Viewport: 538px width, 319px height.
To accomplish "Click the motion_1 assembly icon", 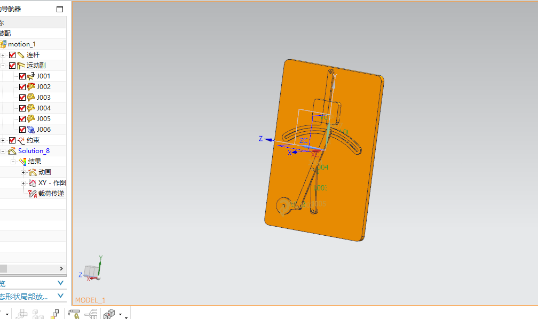I will (3, 44).
